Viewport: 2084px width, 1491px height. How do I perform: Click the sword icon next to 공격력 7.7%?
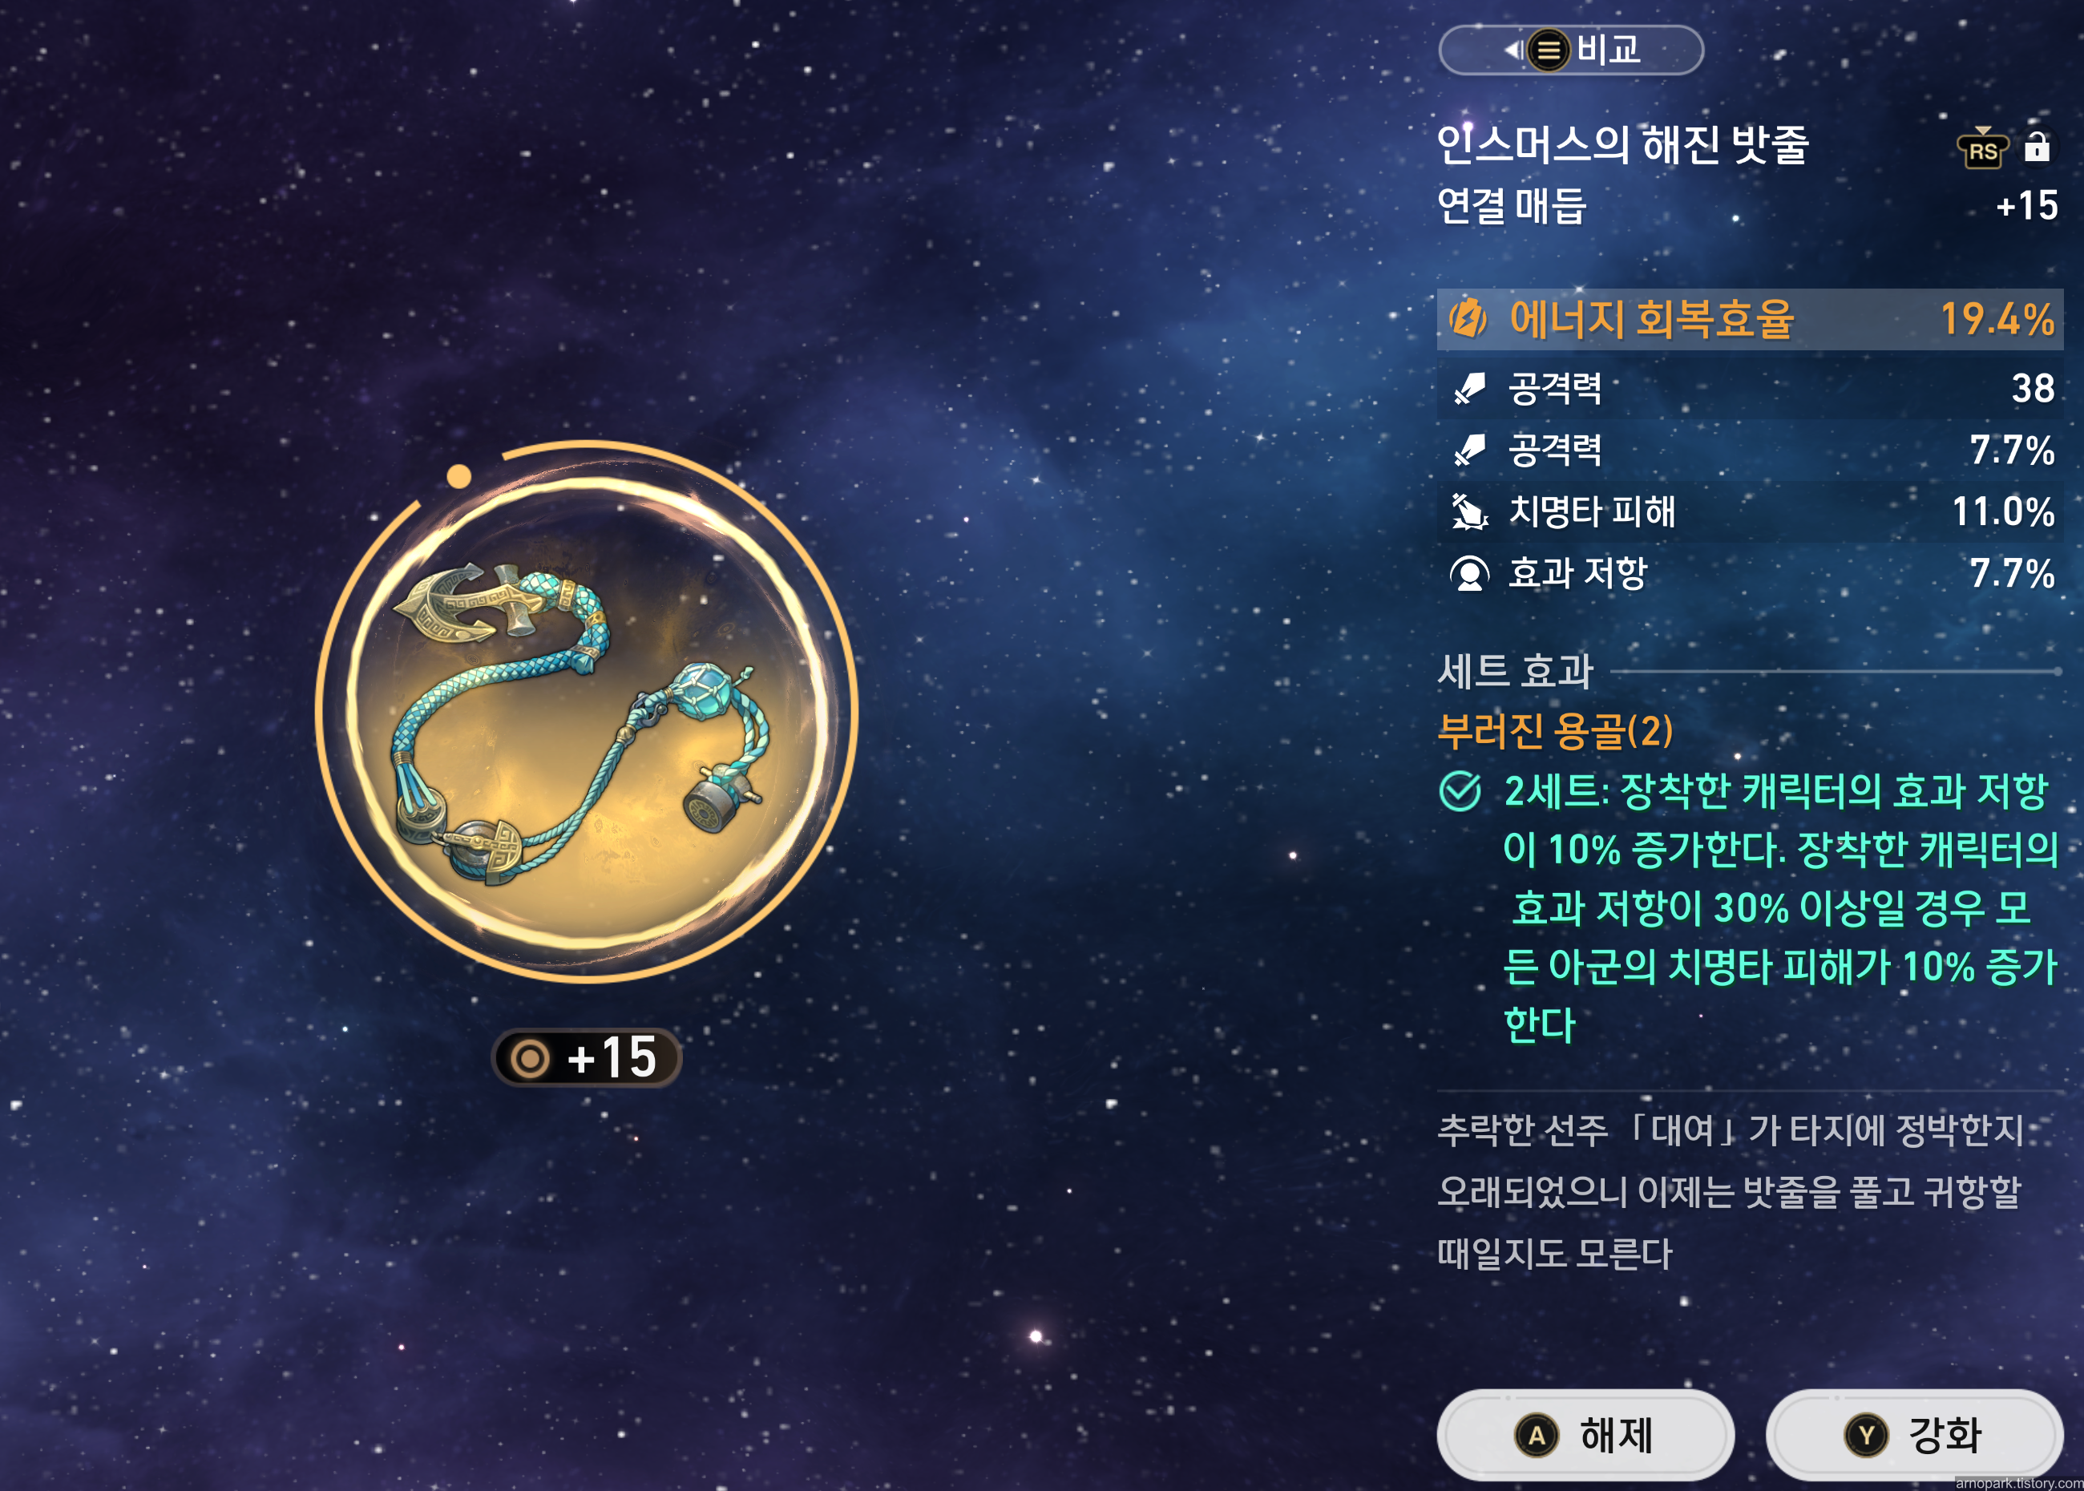[x=1469, y=450]
